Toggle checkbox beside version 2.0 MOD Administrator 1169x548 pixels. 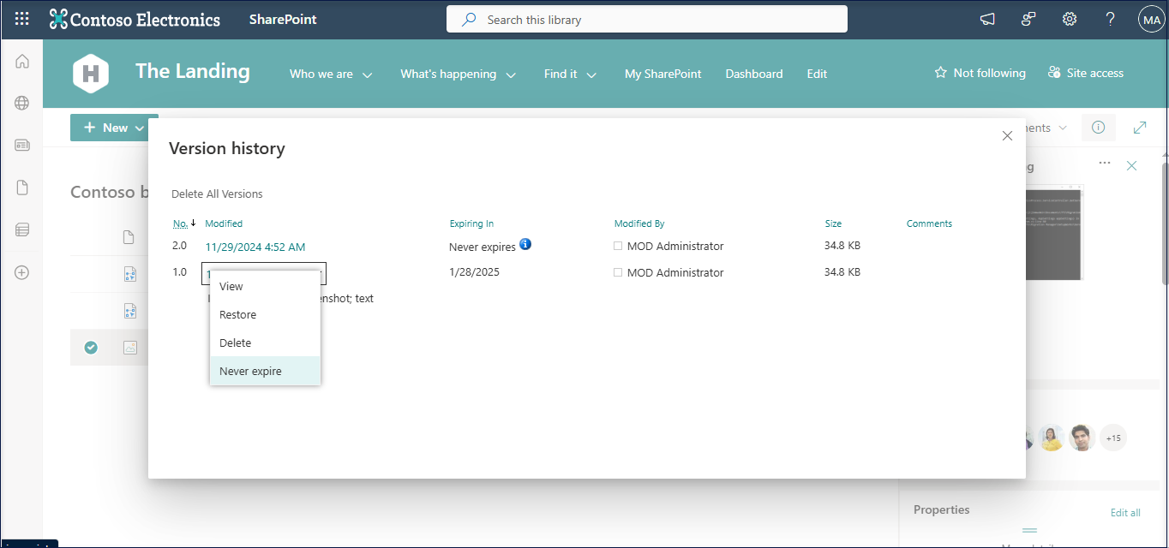[617, 245]
